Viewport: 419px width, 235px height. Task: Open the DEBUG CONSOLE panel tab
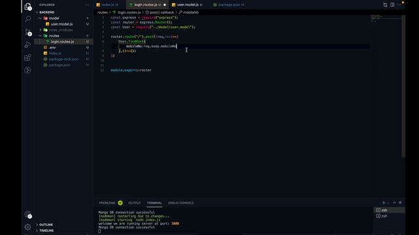(181, 203)
